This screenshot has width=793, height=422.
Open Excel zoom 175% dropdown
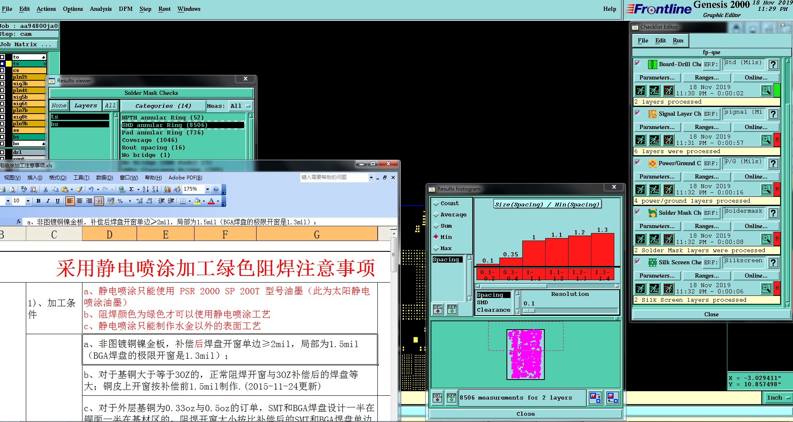(207, 189)
